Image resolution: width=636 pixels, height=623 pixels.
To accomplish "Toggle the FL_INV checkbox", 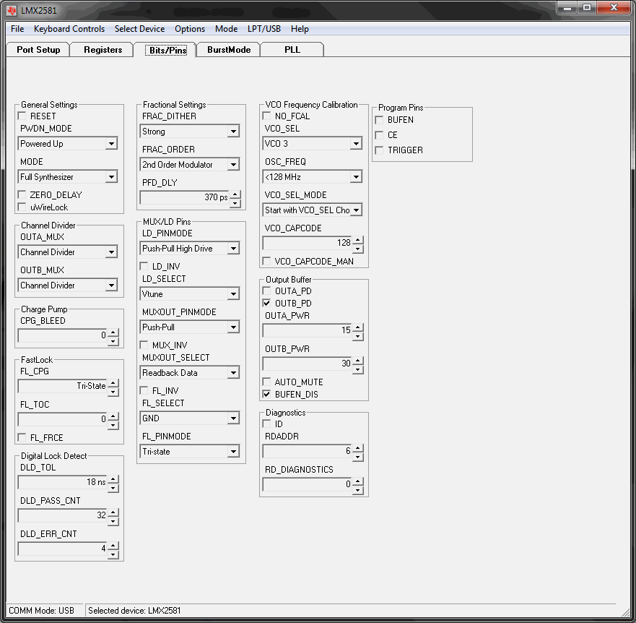I will click(144, 390).
